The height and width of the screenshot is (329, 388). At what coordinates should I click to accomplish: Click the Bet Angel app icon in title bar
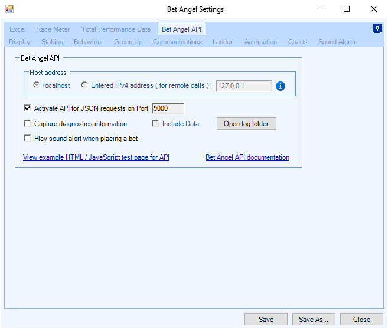[9, 9]
